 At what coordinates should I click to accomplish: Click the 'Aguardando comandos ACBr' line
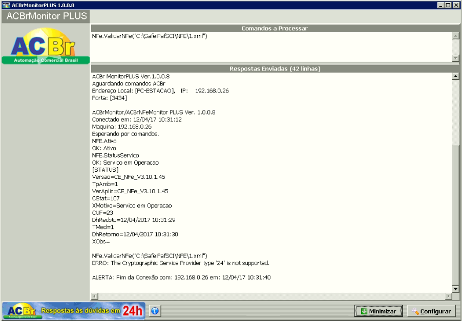point(129,83)
